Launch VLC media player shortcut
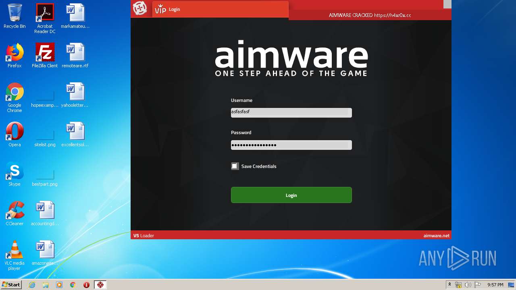516x290 pixels. (x=15, y=255)
